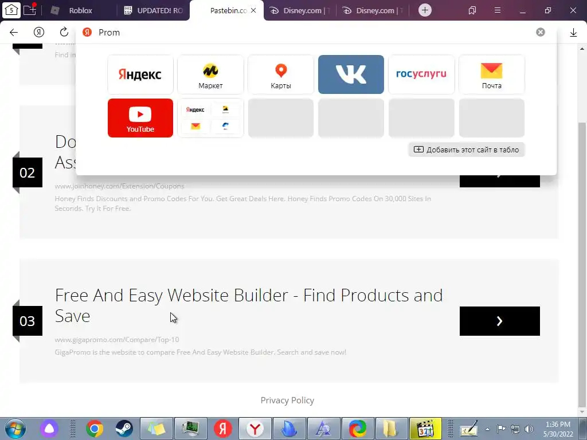Open the bookmarks icon in title bar
587x440 pixels.
[472, 10]
